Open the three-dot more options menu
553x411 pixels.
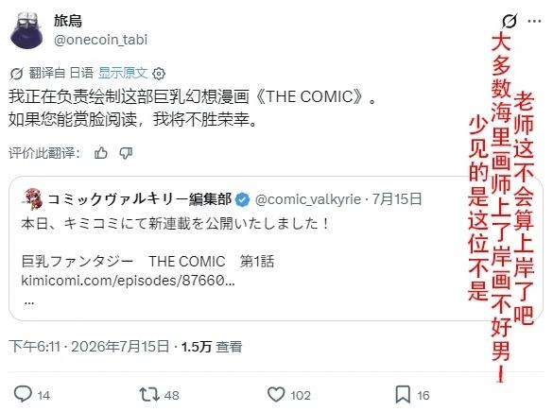tap(535, 21)
